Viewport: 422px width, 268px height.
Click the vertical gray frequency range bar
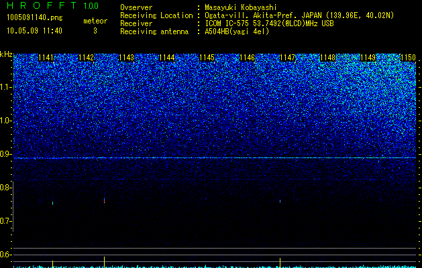tap(13, 206)
